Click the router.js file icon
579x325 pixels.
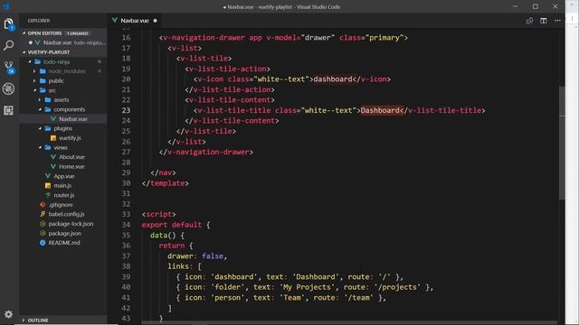pyautogui.click(x=48, y=195)
